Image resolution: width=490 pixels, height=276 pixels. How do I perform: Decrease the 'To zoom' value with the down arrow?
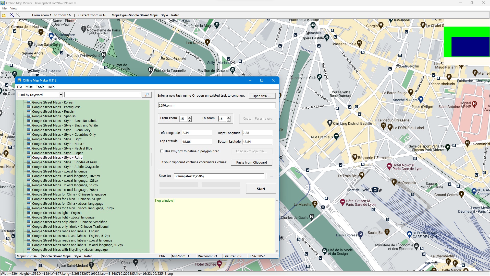point(228,120)
